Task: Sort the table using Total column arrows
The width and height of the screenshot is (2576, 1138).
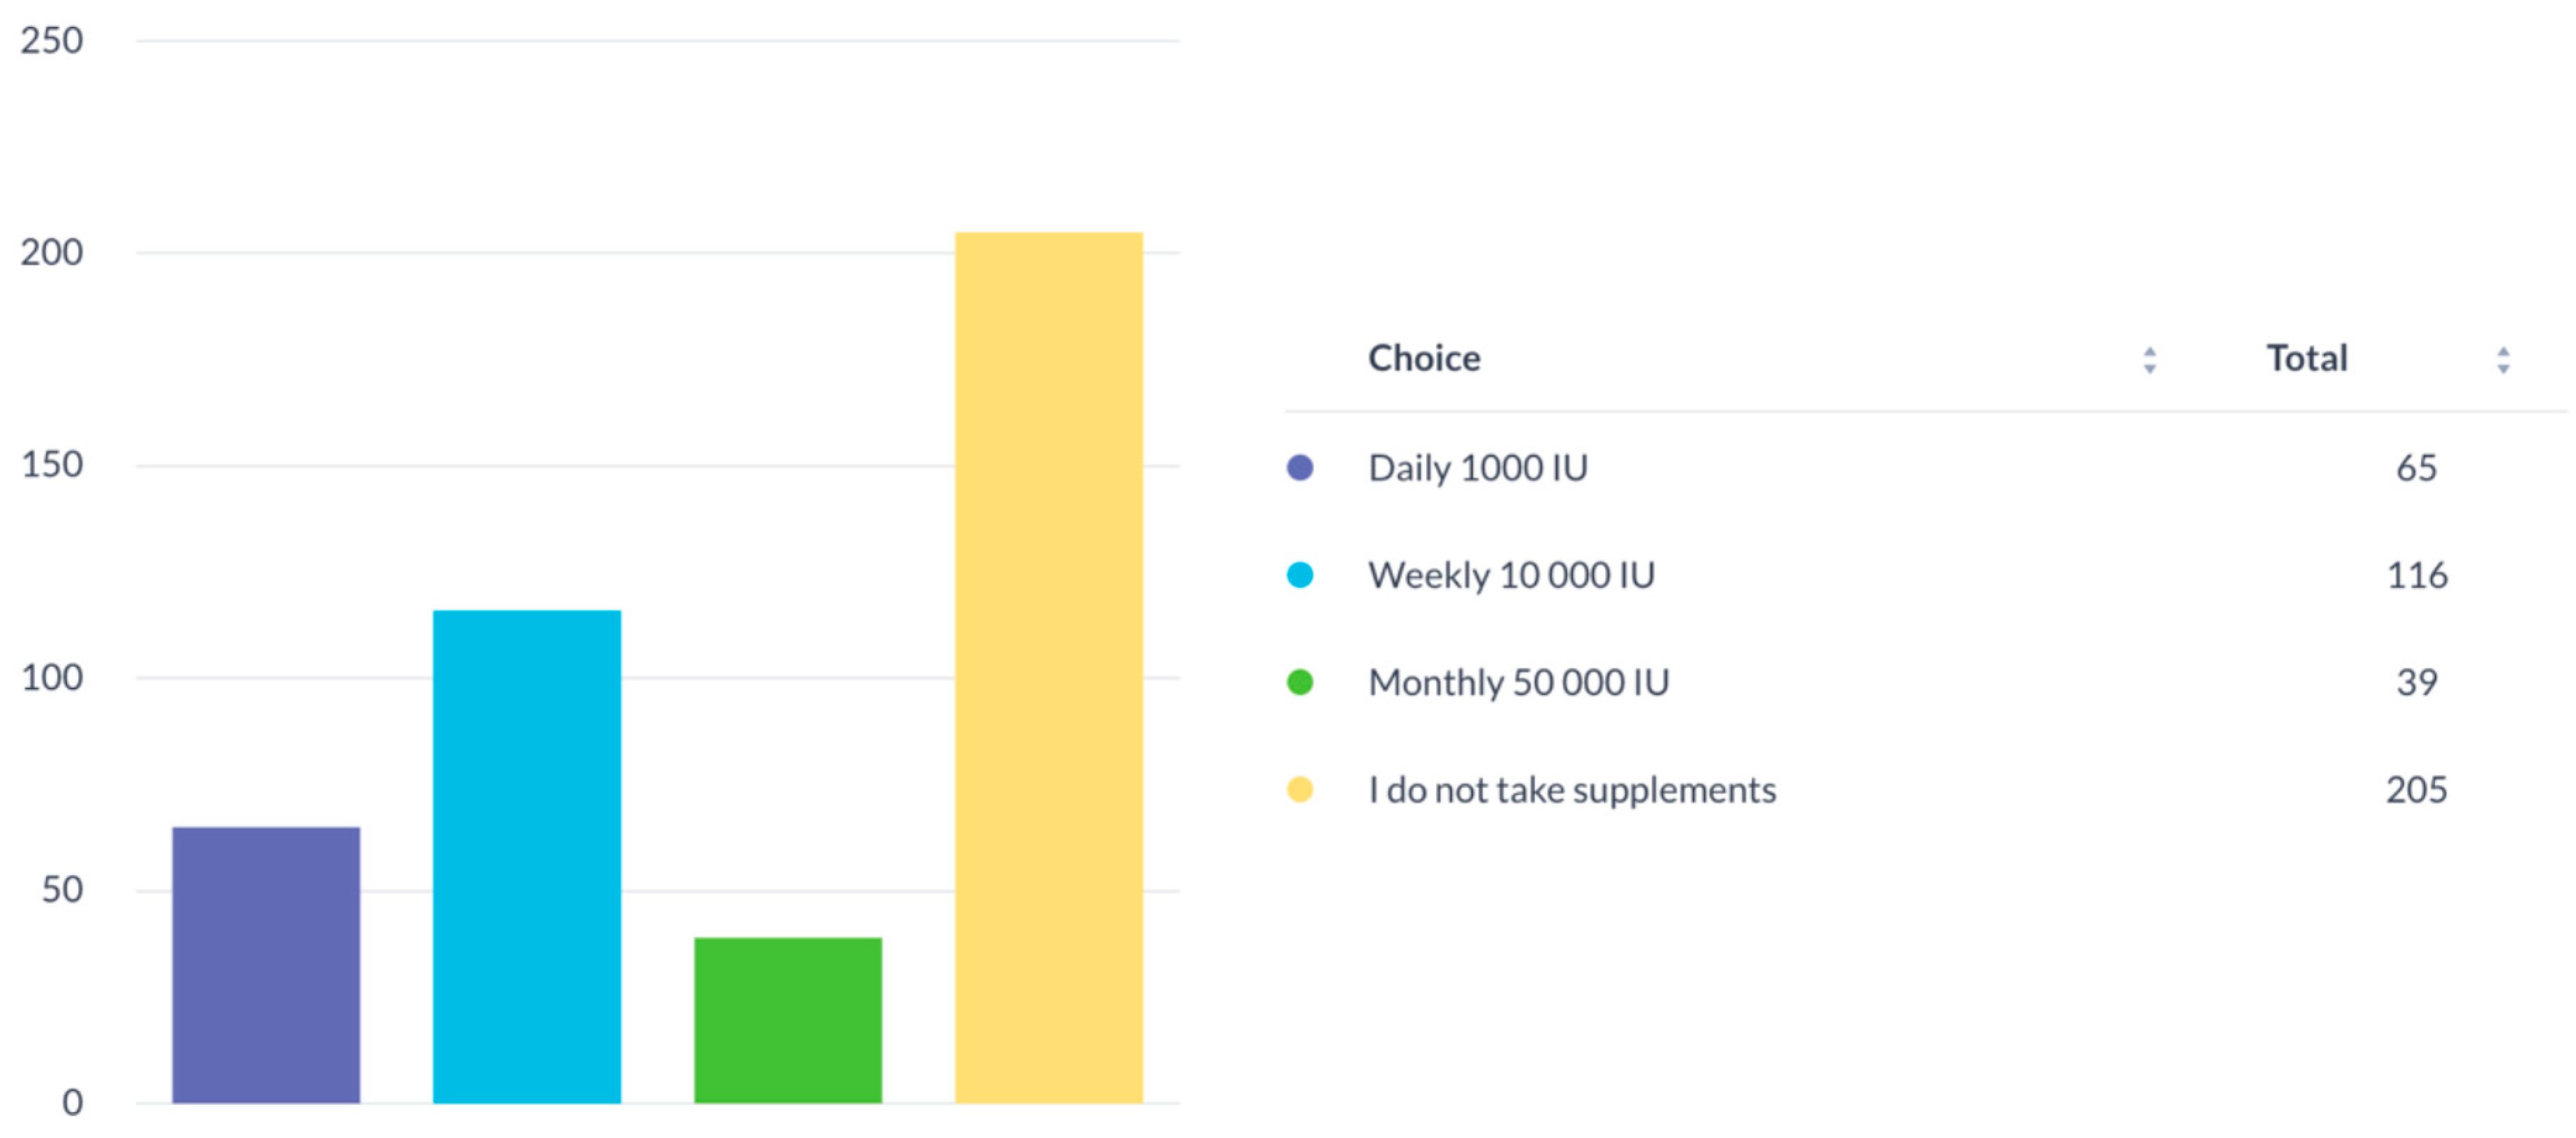Action: point(2503,360)
